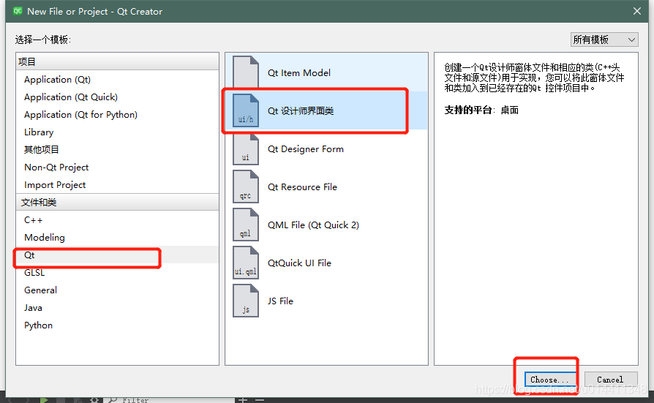Image resolution: width=654 pixels, height=403 pixels.
Task: Choose the QML File (Qt Quick 2) label
Action: (x=313, y=225)
